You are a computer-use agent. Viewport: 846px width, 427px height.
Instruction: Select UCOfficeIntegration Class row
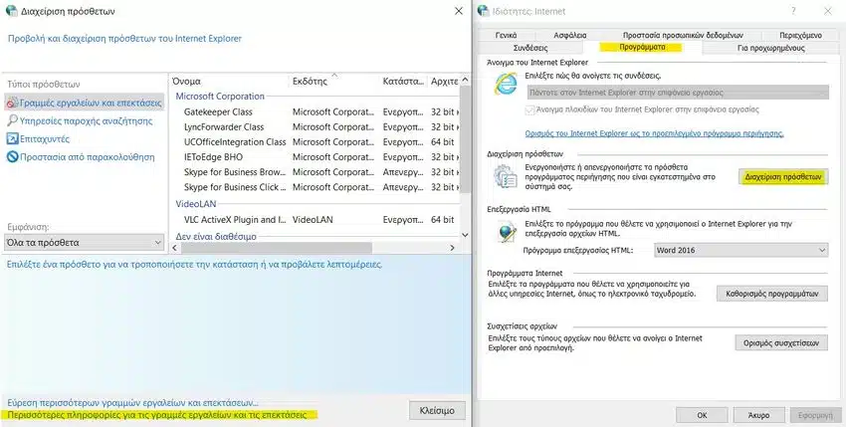coord(315,142)
